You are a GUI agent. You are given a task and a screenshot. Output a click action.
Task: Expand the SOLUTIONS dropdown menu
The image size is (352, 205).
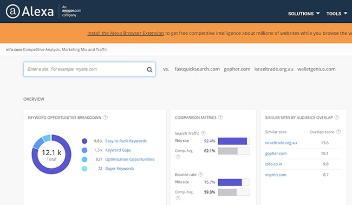pyautogui.click(x=304, y=14)
